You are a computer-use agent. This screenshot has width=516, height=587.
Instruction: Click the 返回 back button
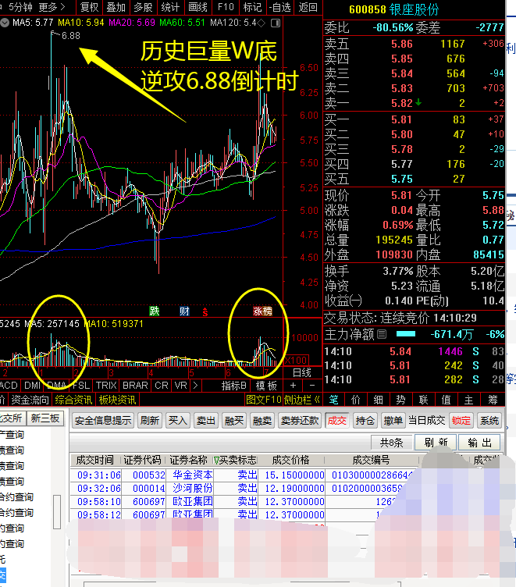(x=308, y=7)
